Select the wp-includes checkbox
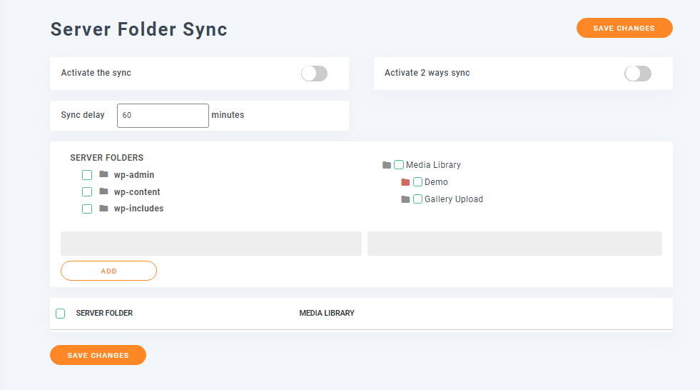 coord(87,209)
